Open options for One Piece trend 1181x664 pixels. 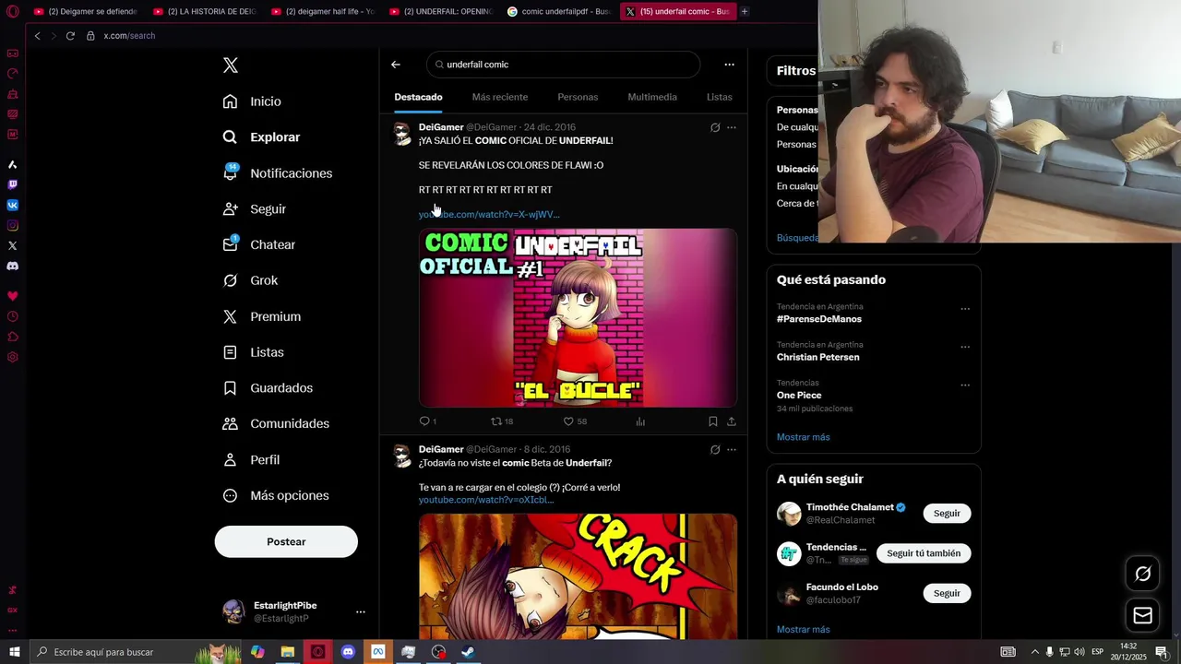(x=965, y=385)
